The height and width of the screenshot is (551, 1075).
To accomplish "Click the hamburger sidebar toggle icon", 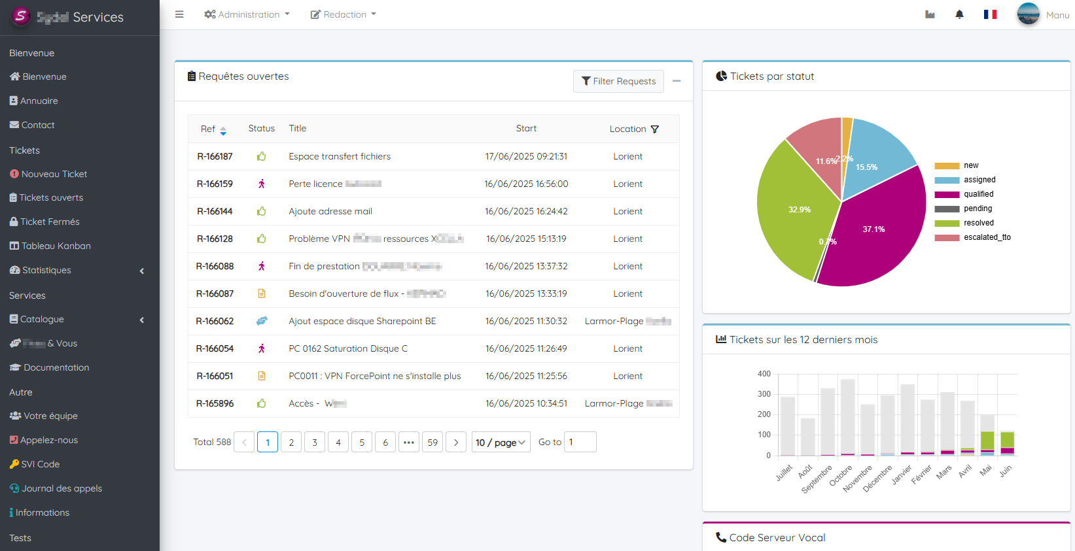I will coord(179,14).
